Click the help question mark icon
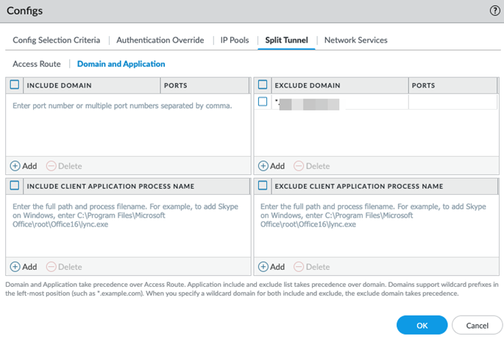Screen dimensions: 504x342 click(x=495, y=11)
